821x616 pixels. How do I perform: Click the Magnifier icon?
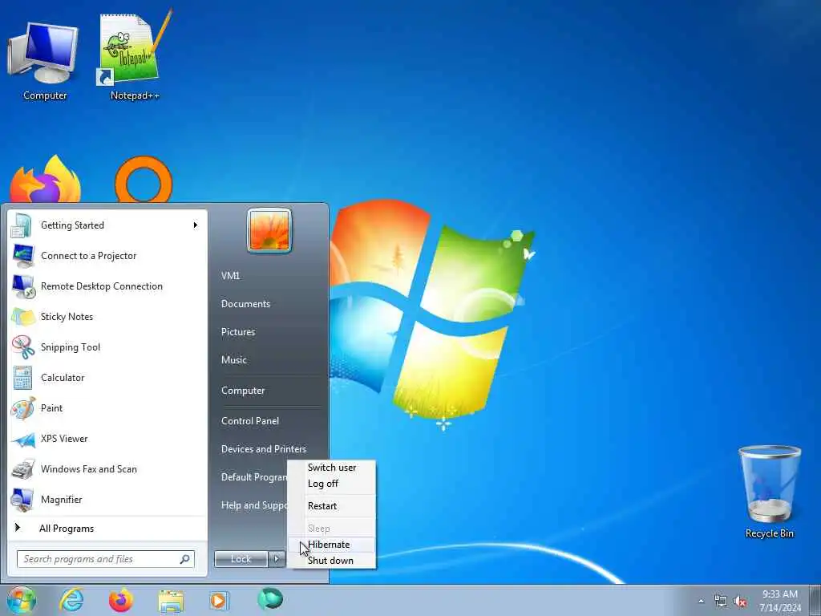pyautogui.click(x=22, y=500)
